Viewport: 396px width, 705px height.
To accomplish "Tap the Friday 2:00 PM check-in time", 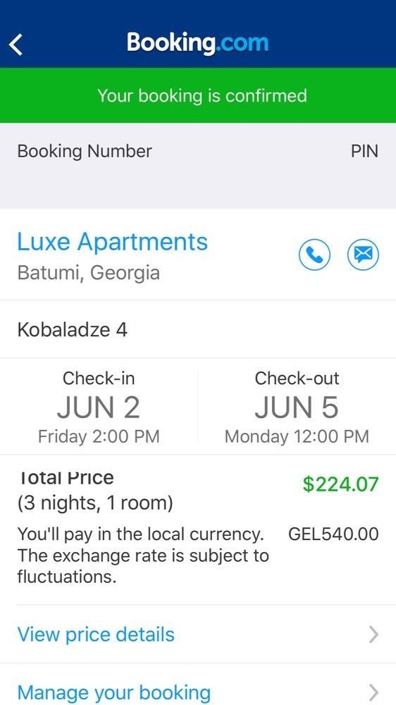I will tap(99, 436).
